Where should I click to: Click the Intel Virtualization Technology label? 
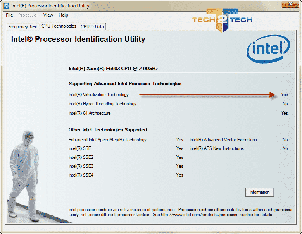click(98, 95)
